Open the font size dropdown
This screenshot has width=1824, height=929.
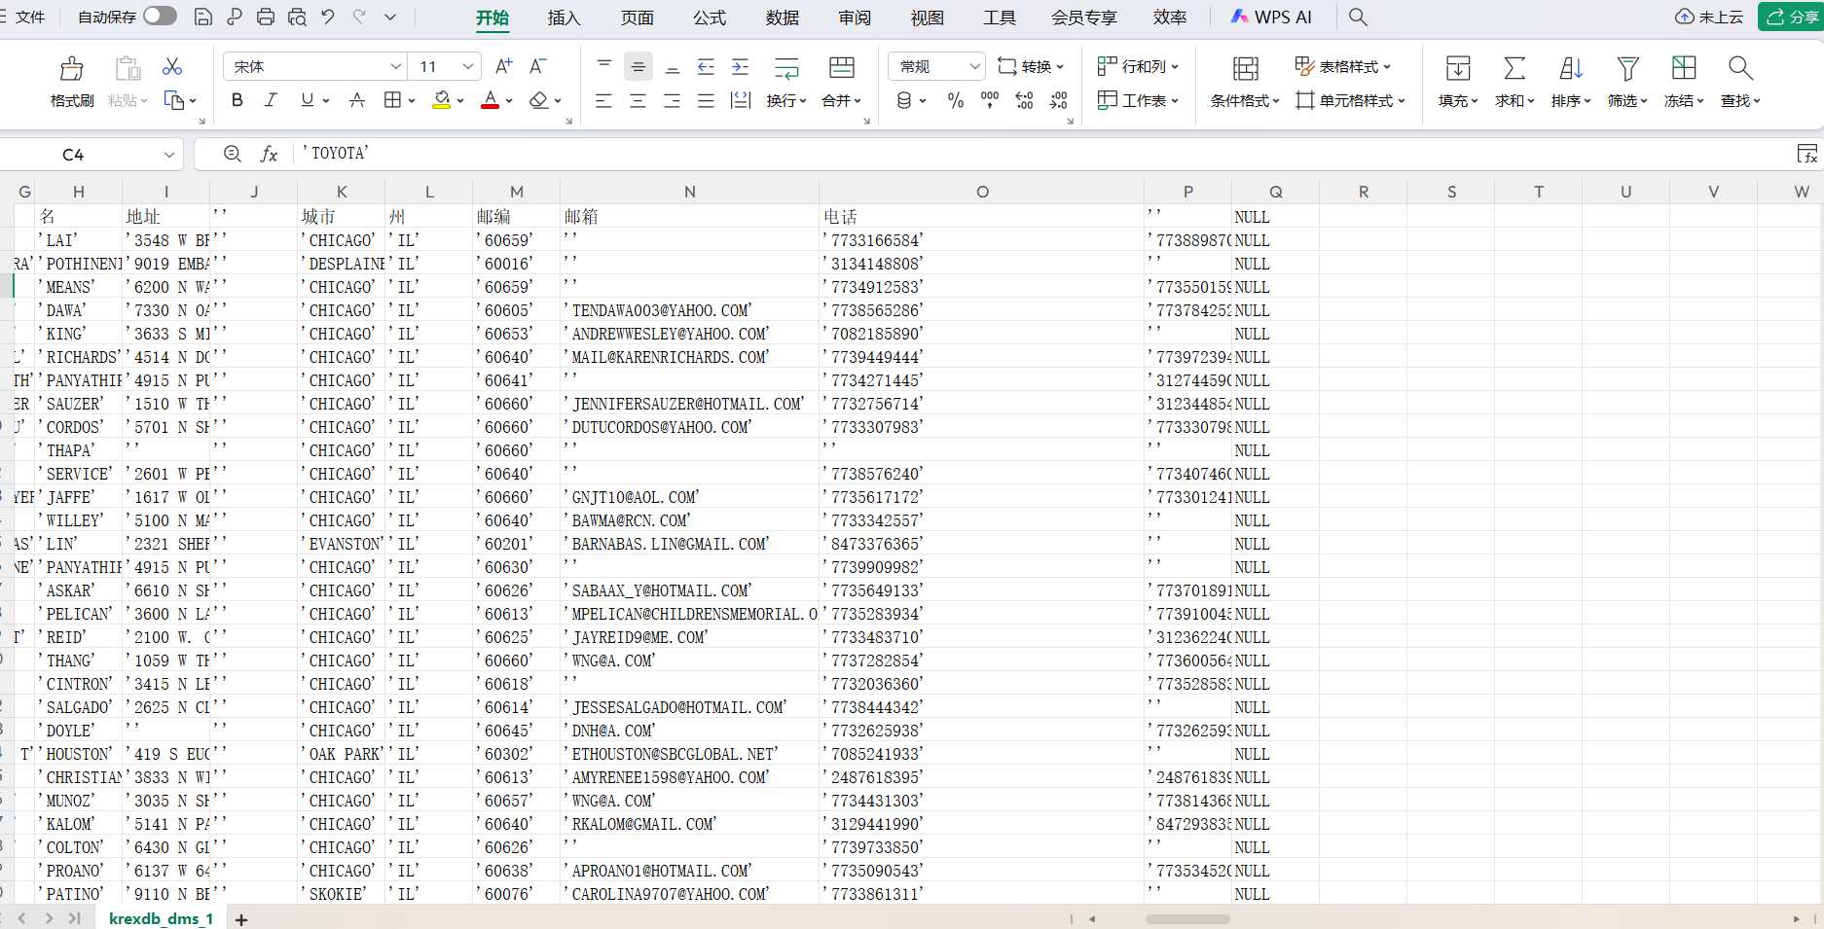[x=468, y=66]
